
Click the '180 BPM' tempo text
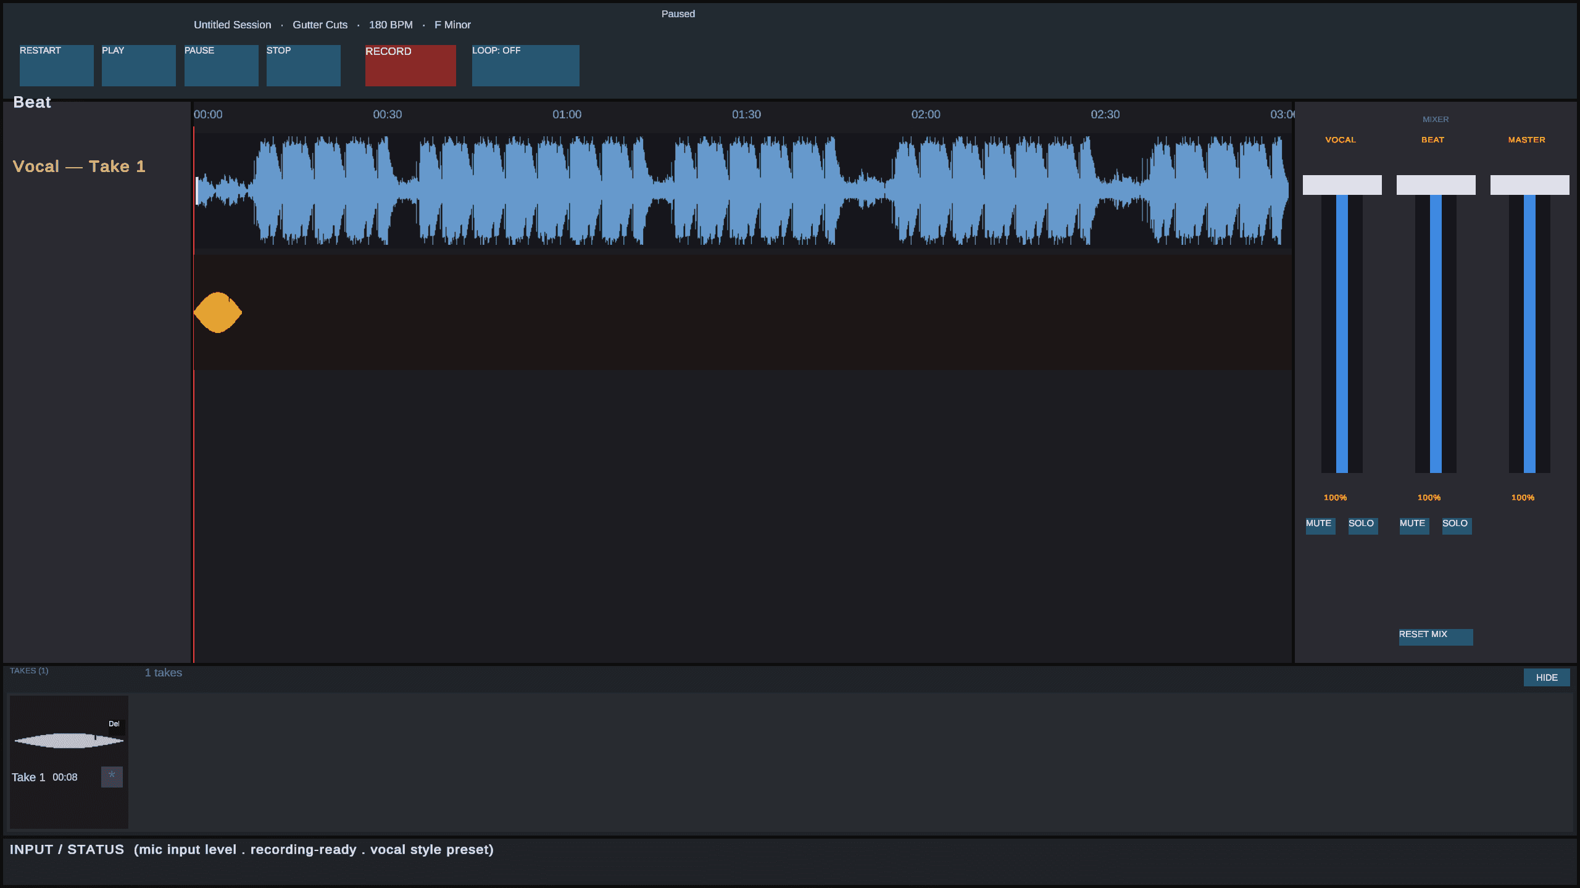[391, 25]
